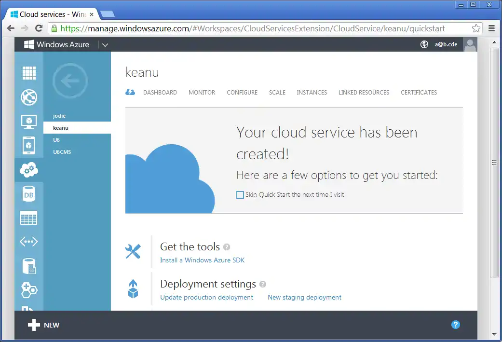Open hexagon add-ons icon in sidebar
The height and width of the screenshot is (342, 502).
coord(29,290)
